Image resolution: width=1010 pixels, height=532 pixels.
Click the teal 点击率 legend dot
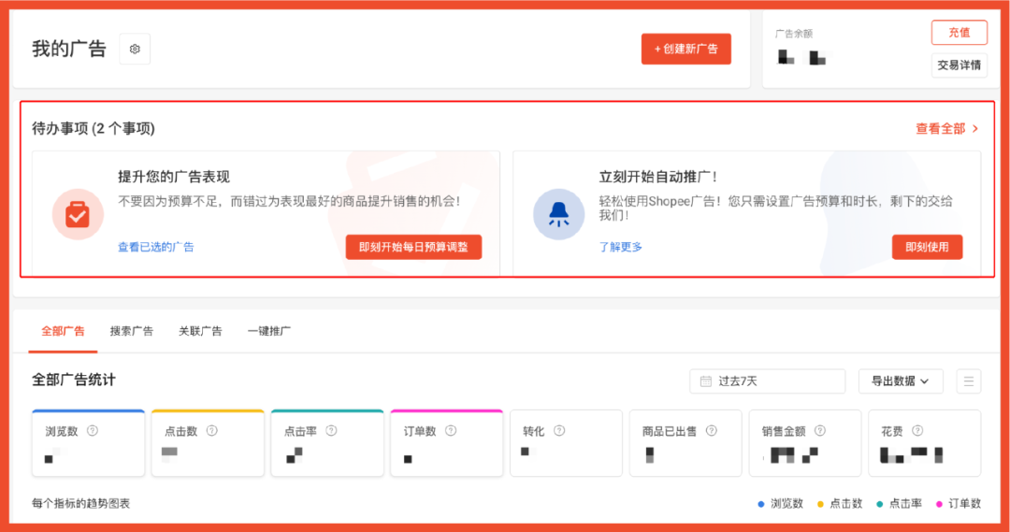[880, 504]
